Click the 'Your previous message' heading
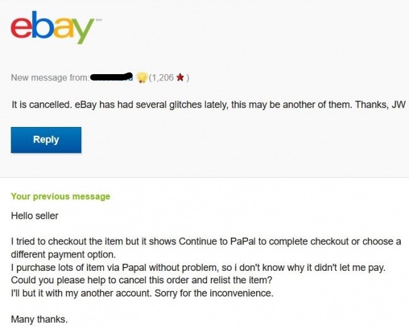This screenshot has height=328, width=409. click(x=60, y=196)
